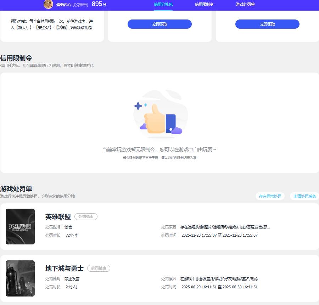Click the 存在异常处罚 link
The width and height of the screenshot is (319, 305).
tap(269, 196)
